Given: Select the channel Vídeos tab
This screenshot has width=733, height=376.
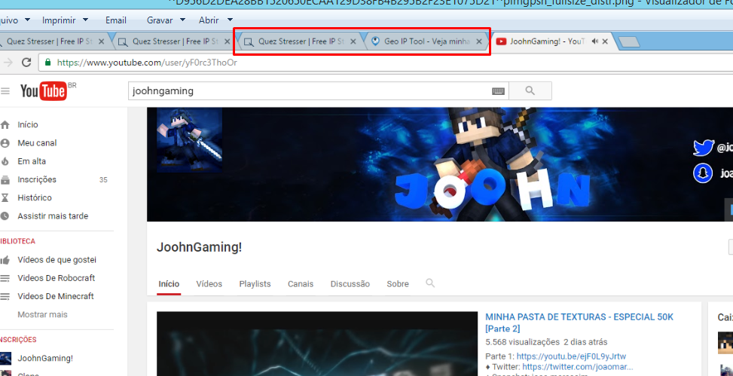Looking at the screenshot, I should pos(209,284).
